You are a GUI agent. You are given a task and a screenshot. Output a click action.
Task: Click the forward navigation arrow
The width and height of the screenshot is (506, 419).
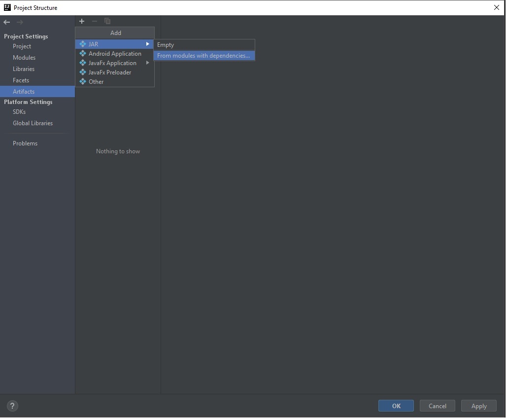pos(20,22)
